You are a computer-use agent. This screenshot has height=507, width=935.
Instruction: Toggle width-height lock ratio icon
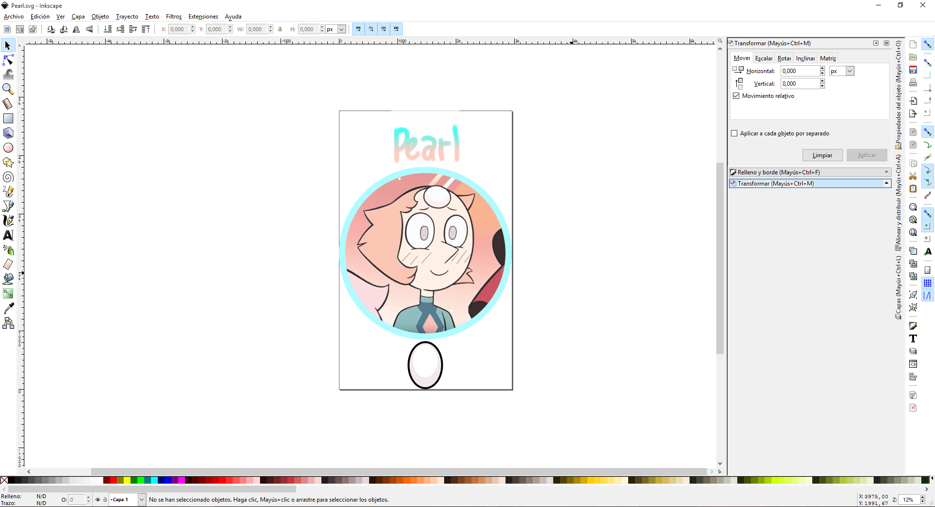click(x=280, y=29)
